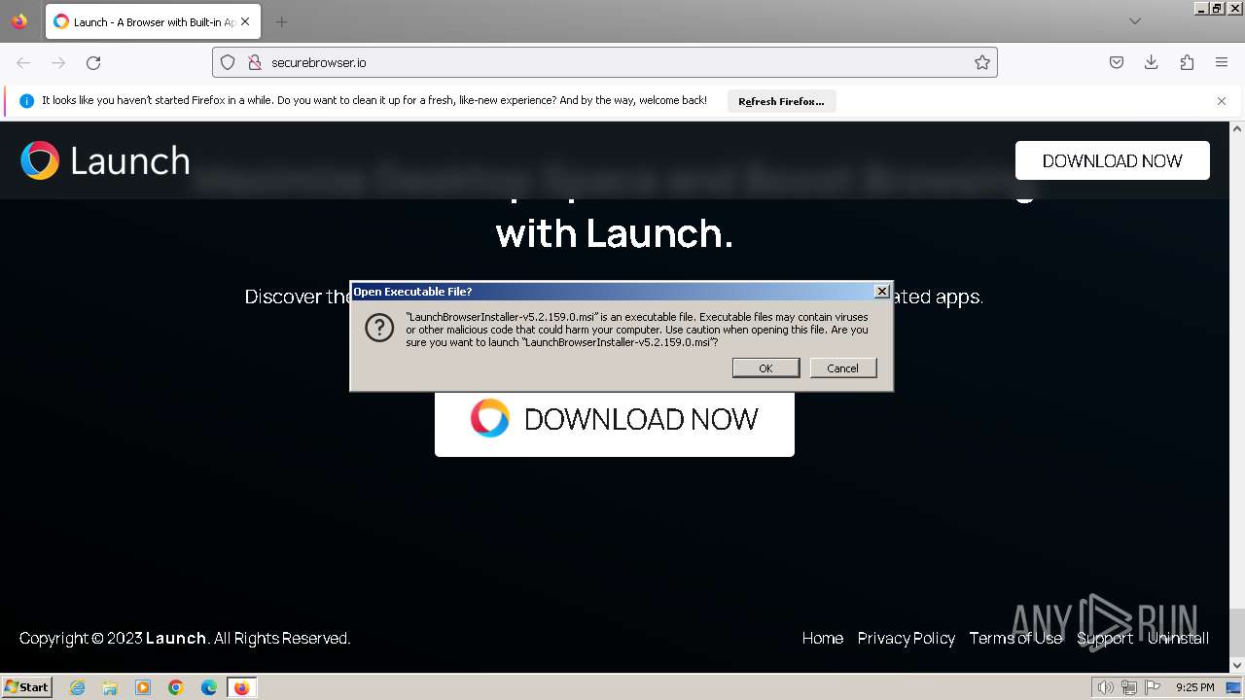
Task: Open File Explorer from taskbar
Action: pos(110,687)
